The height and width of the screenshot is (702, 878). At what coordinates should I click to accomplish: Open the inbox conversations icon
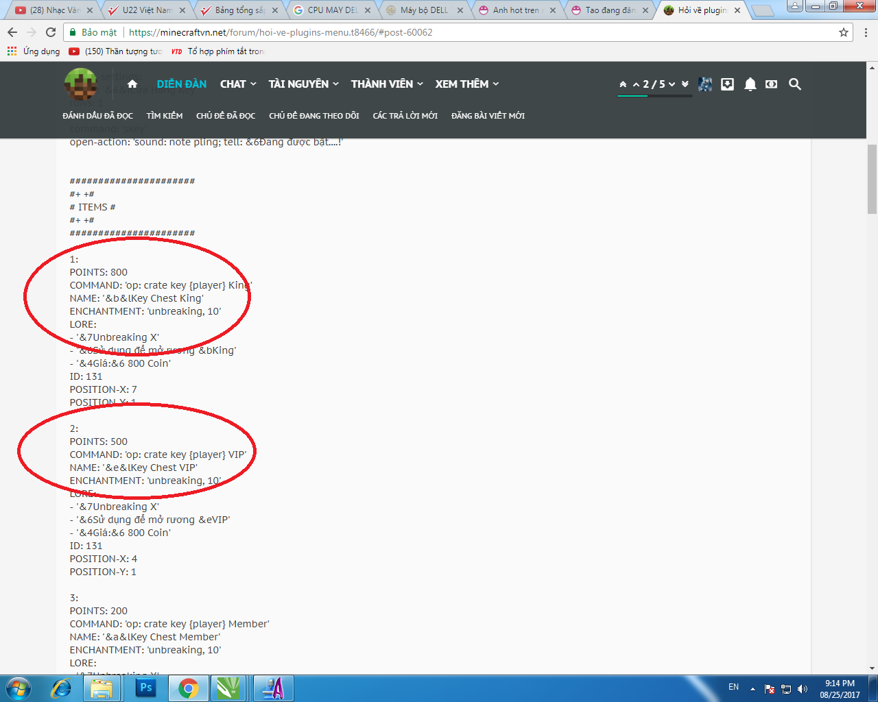pyautogui.click(x=728, y=84)
